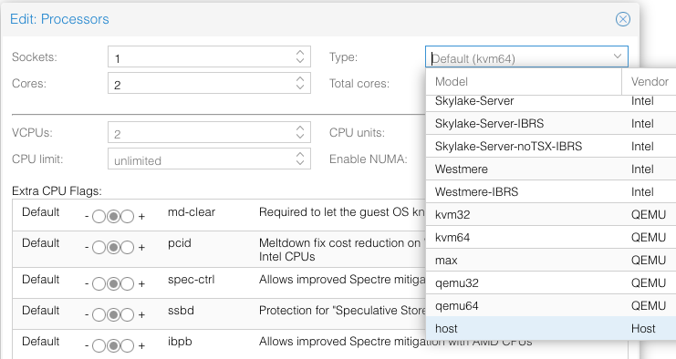Increase VCPUs value with up arrow
This screenshot has width=676, height=359.
300,128
